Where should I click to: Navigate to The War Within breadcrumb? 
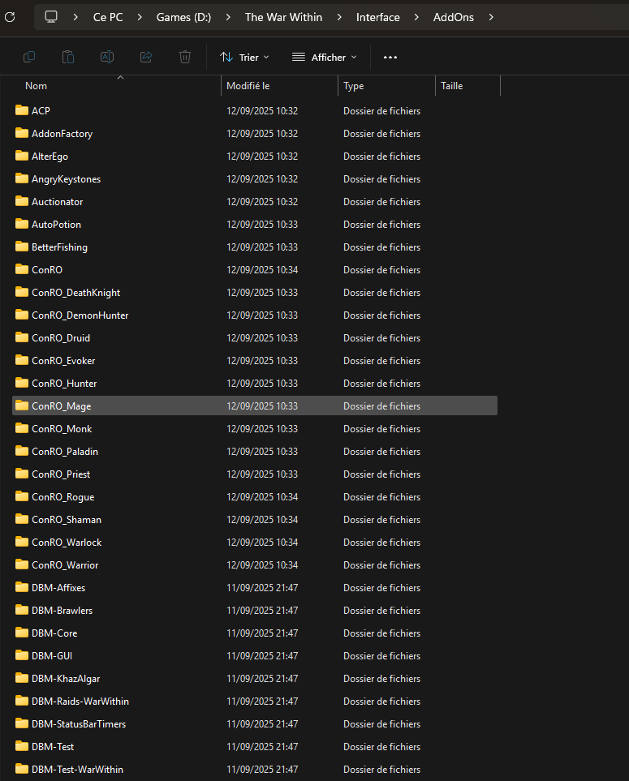(283, 17)
